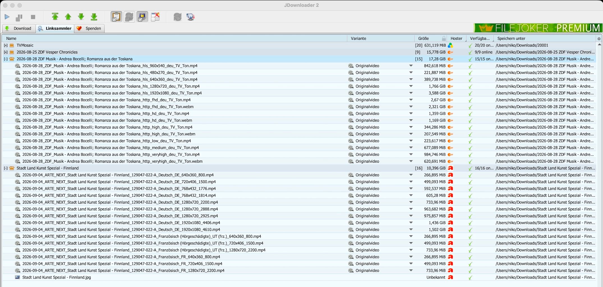Click the Arte hoster icon for Finnland.jpg
The width and height of the screenshot is (603, 287).
[450, 277]
